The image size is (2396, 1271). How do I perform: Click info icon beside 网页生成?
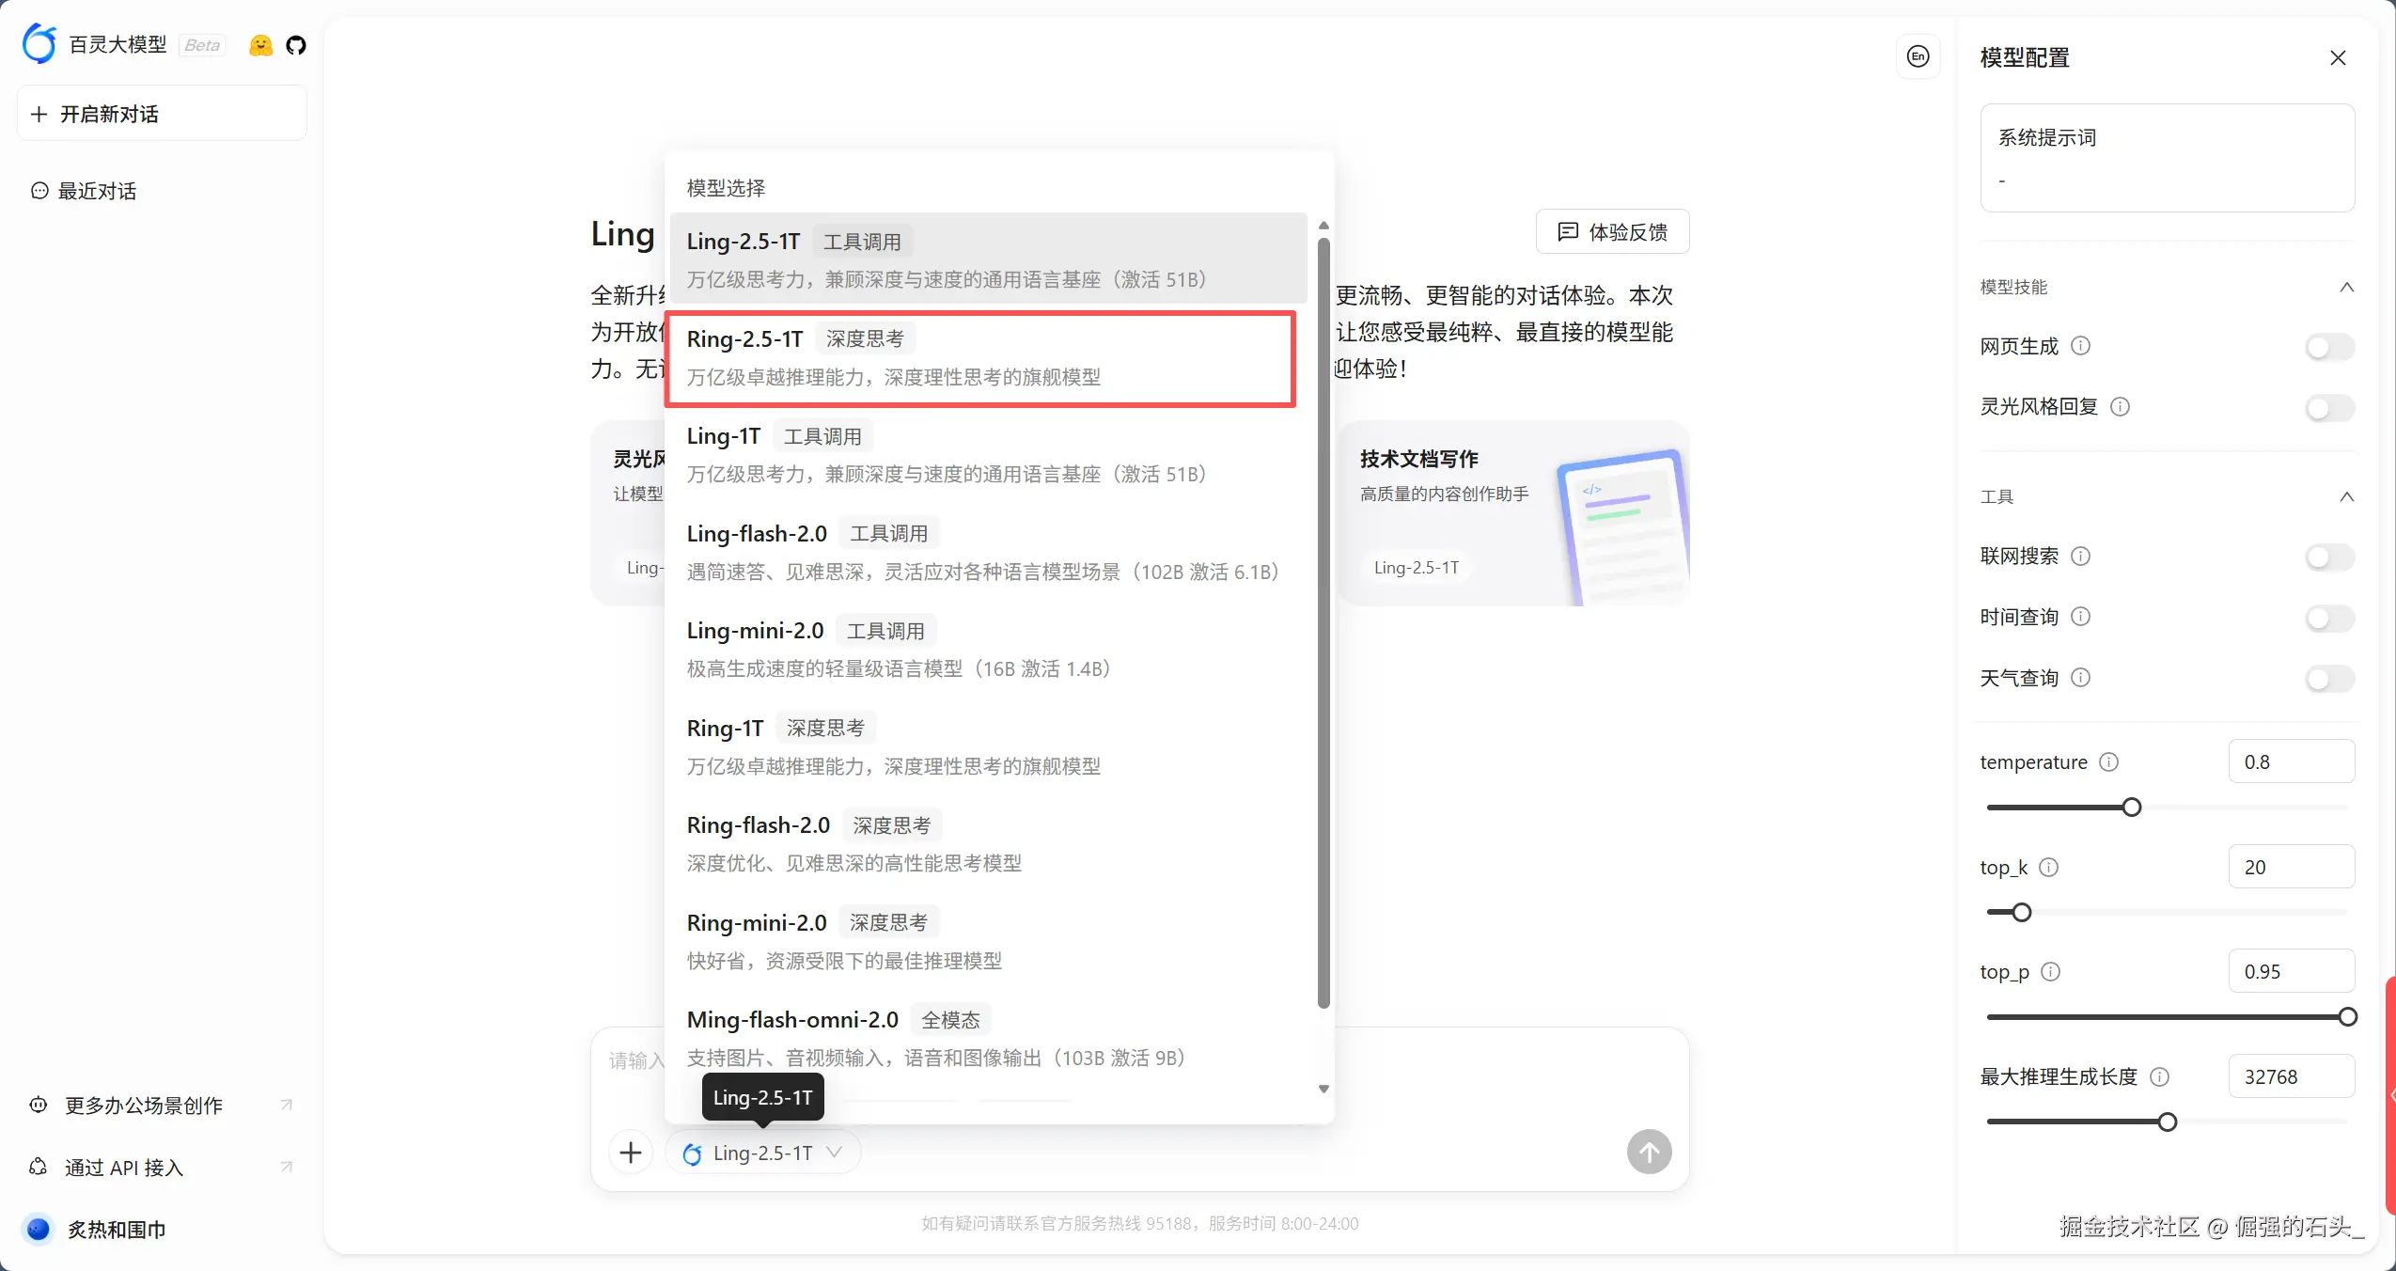[2081, 346]
